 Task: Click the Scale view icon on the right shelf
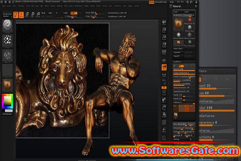click(164, 108)
